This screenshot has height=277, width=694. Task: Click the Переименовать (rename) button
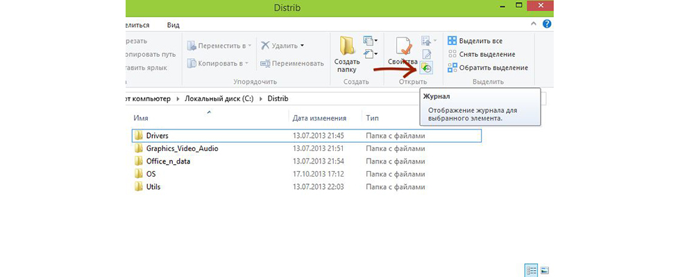(292, 63)
